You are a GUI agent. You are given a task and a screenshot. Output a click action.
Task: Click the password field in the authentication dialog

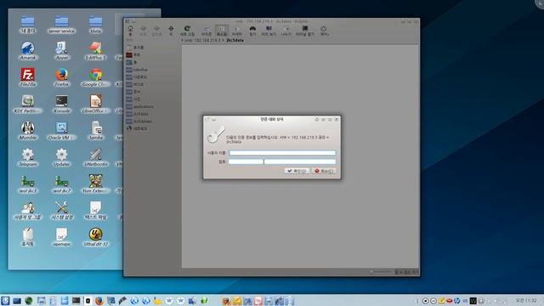tap(282, 161)
